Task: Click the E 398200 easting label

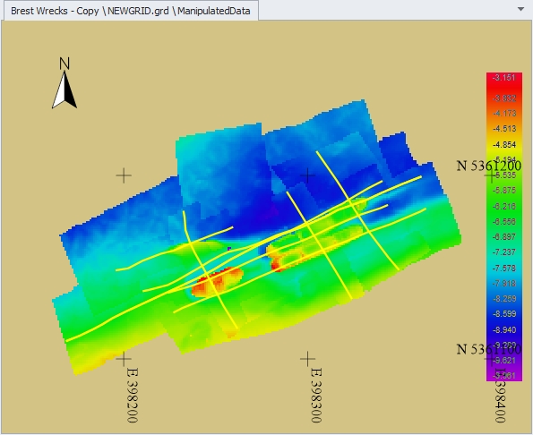Action: (133, 396)
